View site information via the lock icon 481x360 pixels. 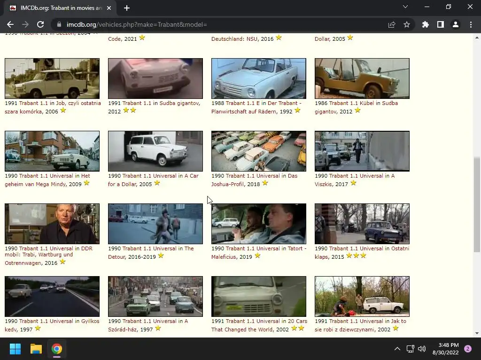[x=60, y=24]
